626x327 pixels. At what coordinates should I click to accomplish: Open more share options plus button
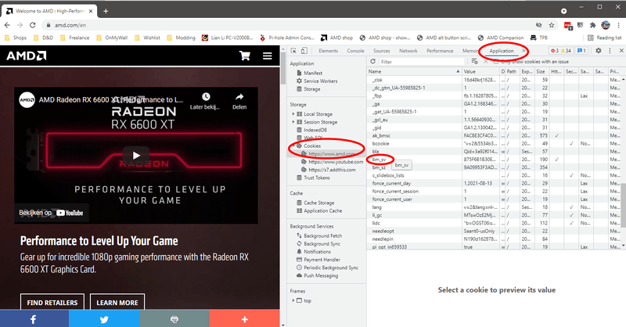[244, 319]
